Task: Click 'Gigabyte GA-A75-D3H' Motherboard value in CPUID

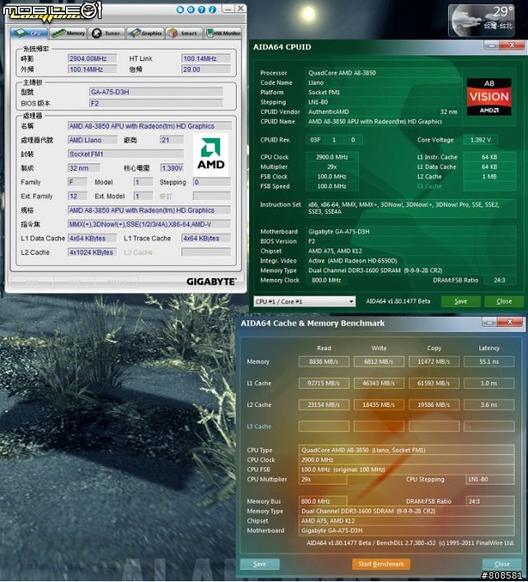Action: click(339, 232)
